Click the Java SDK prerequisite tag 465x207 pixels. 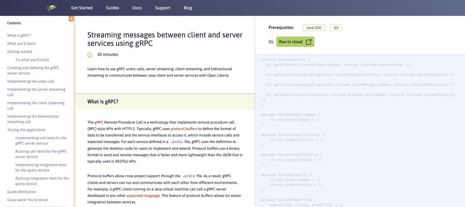314,28
